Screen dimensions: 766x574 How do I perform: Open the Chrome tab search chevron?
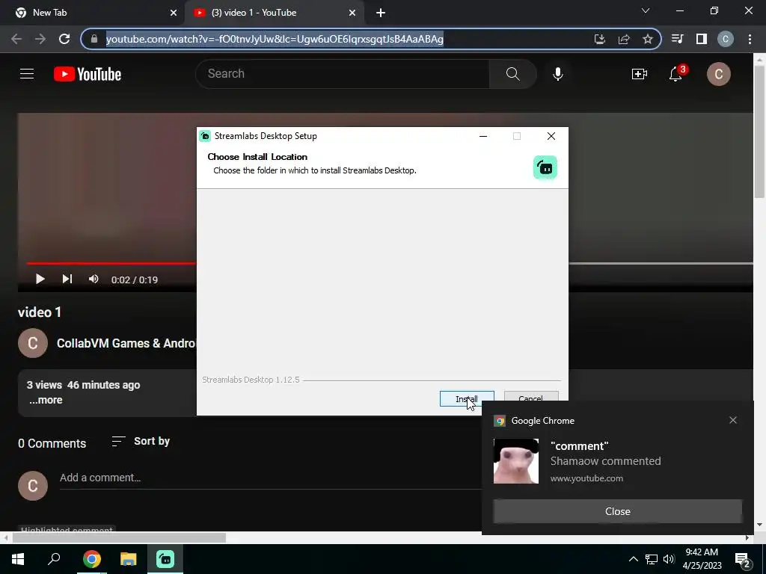pos(646,10)
